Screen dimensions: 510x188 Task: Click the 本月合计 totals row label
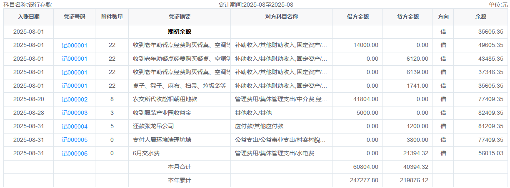point(180,167)
